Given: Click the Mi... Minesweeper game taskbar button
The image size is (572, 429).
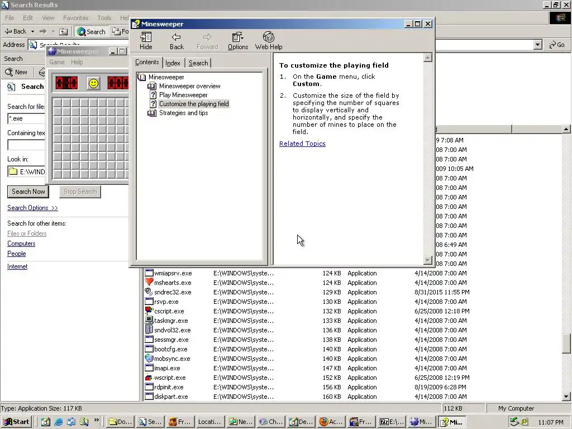Looking at the screenshot, I should (x=422, y=422).
